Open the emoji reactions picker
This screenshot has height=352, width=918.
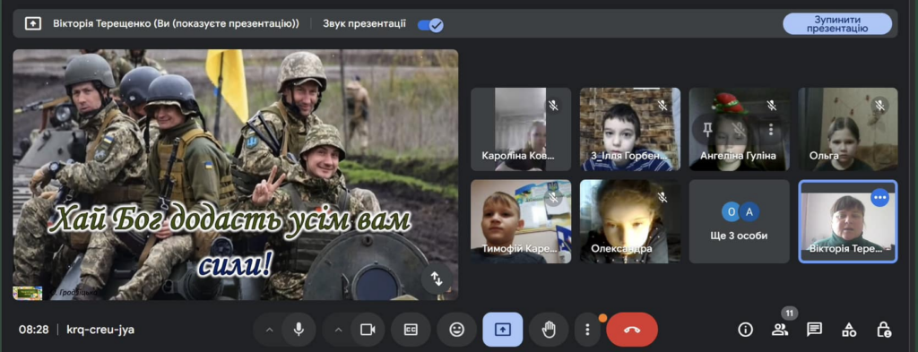click(456, 330)
